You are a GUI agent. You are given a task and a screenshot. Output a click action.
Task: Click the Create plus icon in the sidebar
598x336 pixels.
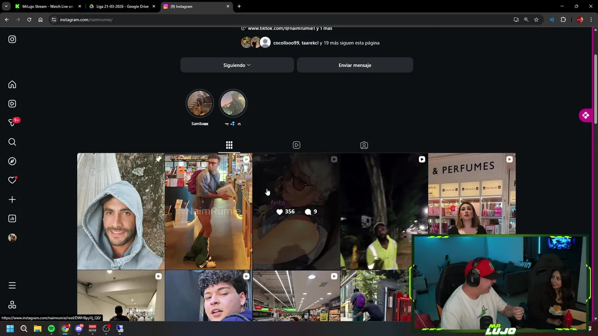coord(12,199)
